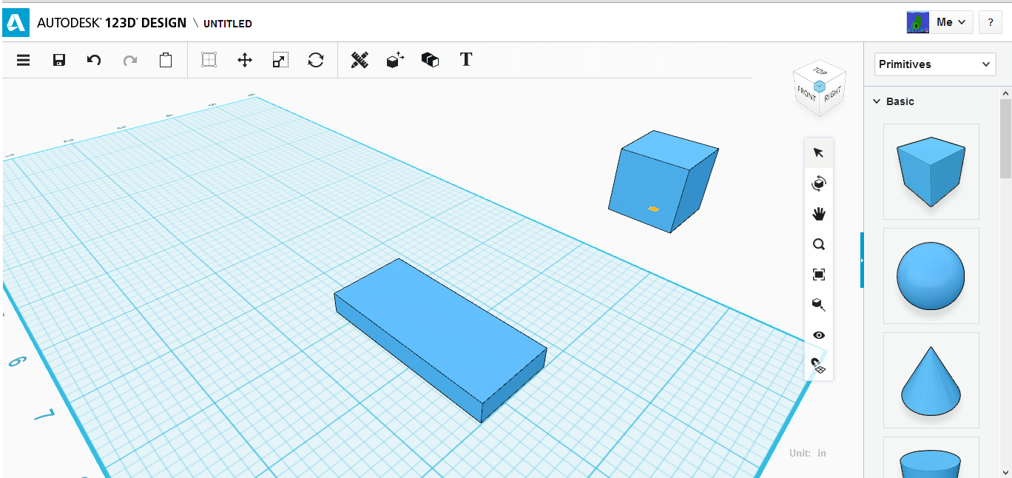Click the box with sparkles tool
The image size is (1012, 478).
(x=396, y=60)
